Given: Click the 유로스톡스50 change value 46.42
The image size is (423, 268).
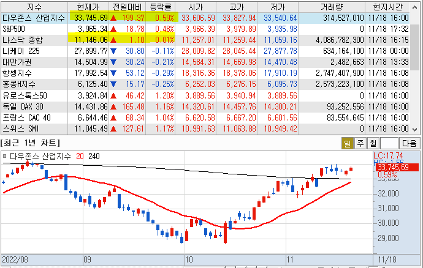Looking at the screenshot, I should (x=135, y=95).
